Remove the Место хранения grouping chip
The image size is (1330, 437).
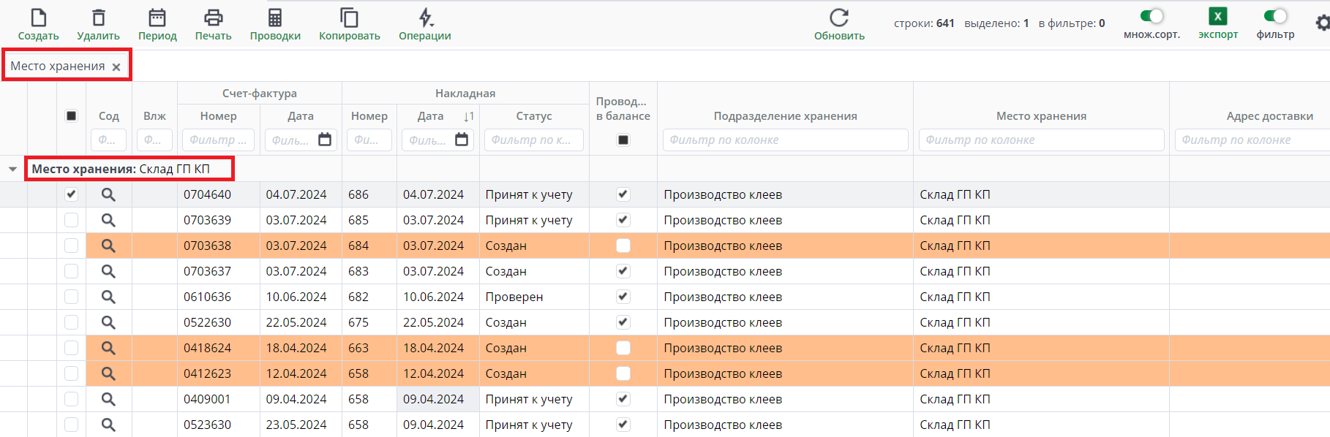[x=116, y=67]
